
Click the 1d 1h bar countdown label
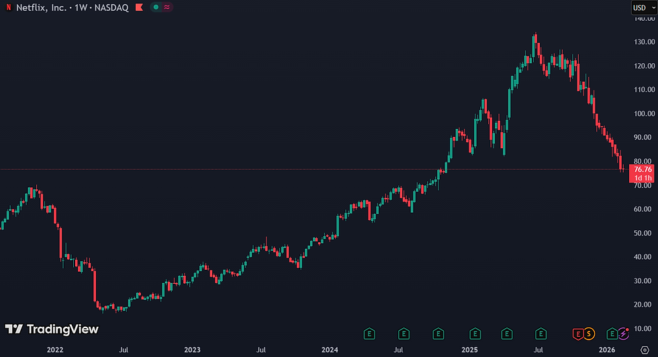coord(643,178)
